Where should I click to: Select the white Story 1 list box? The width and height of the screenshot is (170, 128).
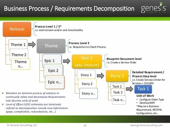coord(86,75)
